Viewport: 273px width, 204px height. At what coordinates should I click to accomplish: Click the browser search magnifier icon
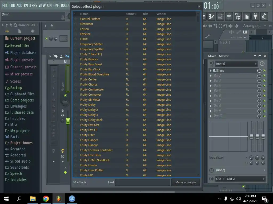15,25
